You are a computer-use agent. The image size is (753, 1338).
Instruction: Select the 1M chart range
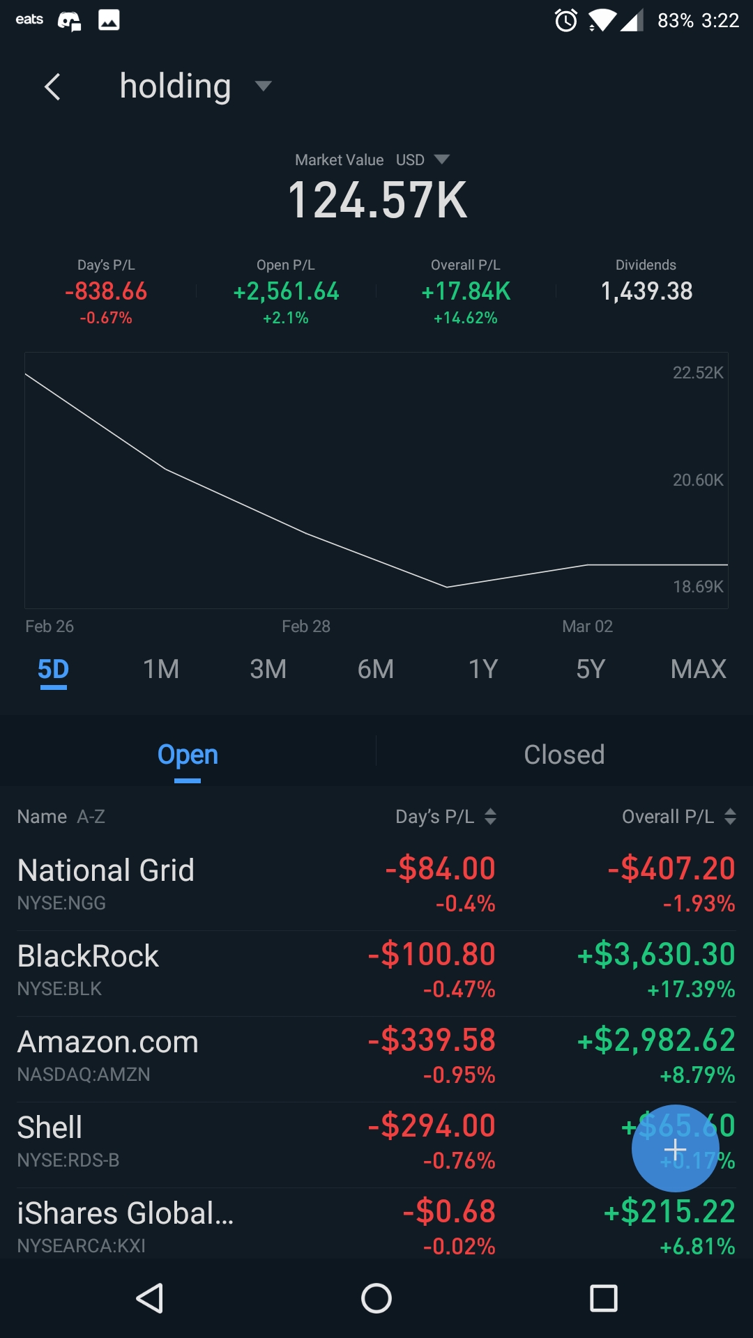tap(161, 669)
